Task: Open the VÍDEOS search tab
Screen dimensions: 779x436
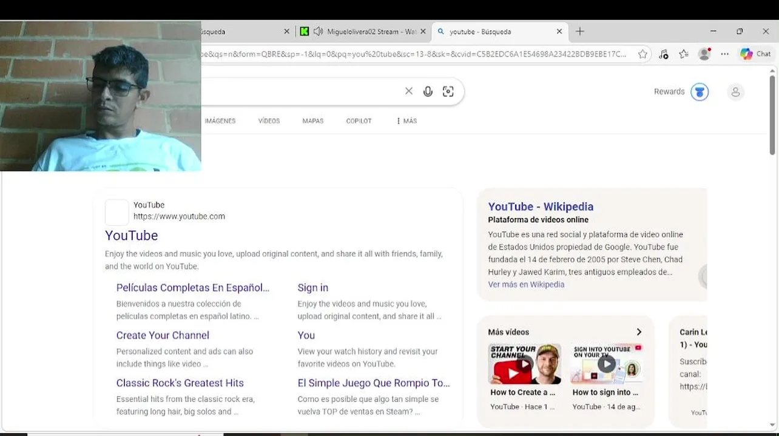Action: pyautogui.click(x=269, y=121)
